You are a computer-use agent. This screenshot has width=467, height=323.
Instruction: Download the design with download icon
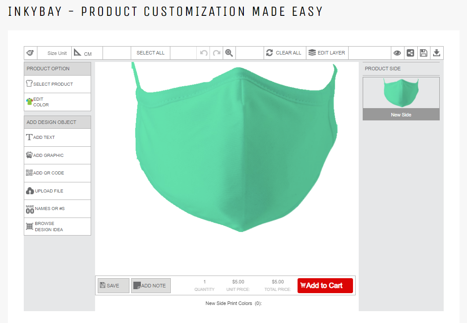point(437,53)
